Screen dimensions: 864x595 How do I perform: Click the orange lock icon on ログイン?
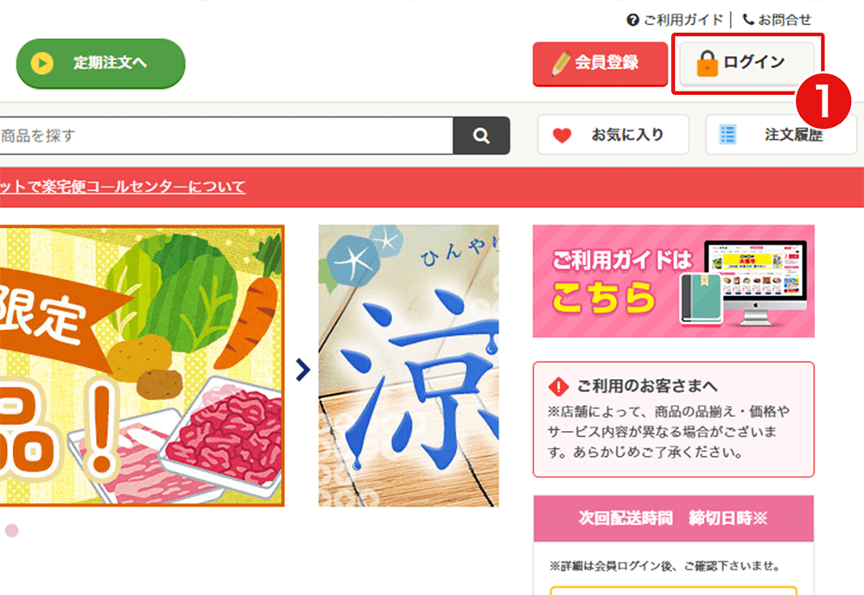707,63
